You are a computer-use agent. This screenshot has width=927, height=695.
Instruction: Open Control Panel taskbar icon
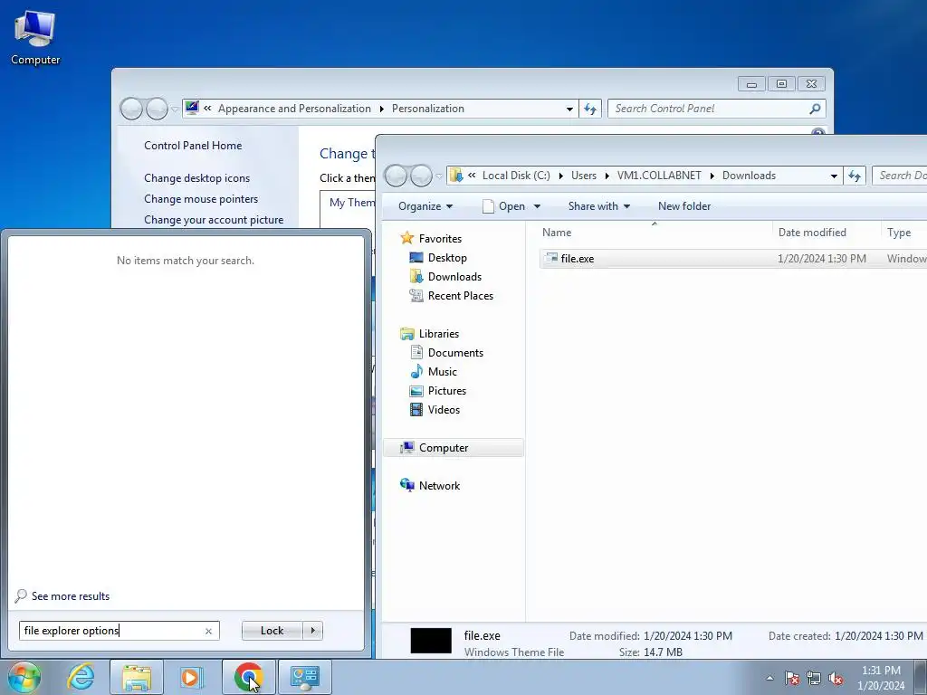pyautogui.click(x=305, y=677)
